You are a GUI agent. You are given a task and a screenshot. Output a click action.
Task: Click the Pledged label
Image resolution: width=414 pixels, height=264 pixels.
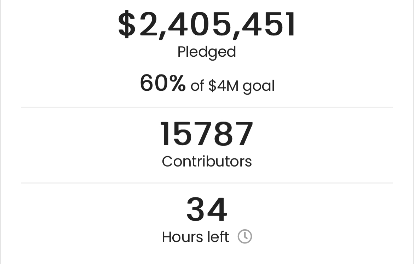[207, 52]
